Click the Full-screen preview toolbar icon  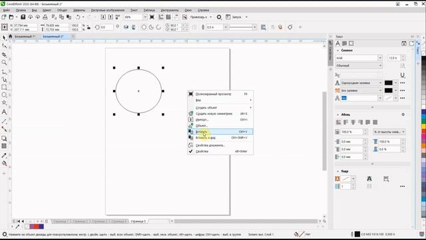point(152,17)
